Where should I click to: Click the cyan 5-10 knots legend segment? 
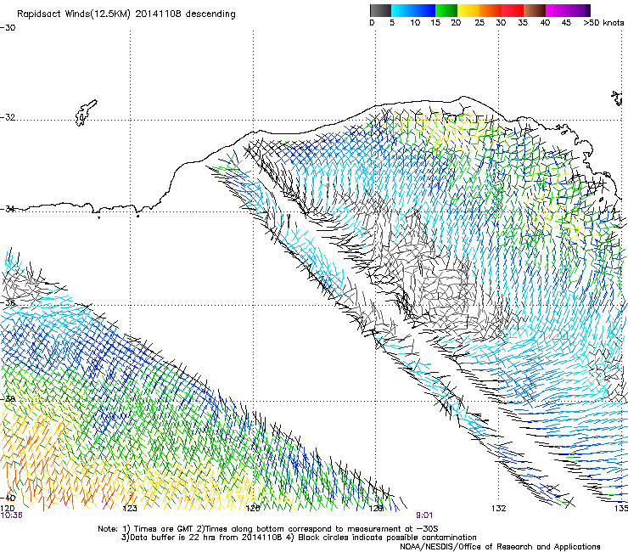(402, 10)
